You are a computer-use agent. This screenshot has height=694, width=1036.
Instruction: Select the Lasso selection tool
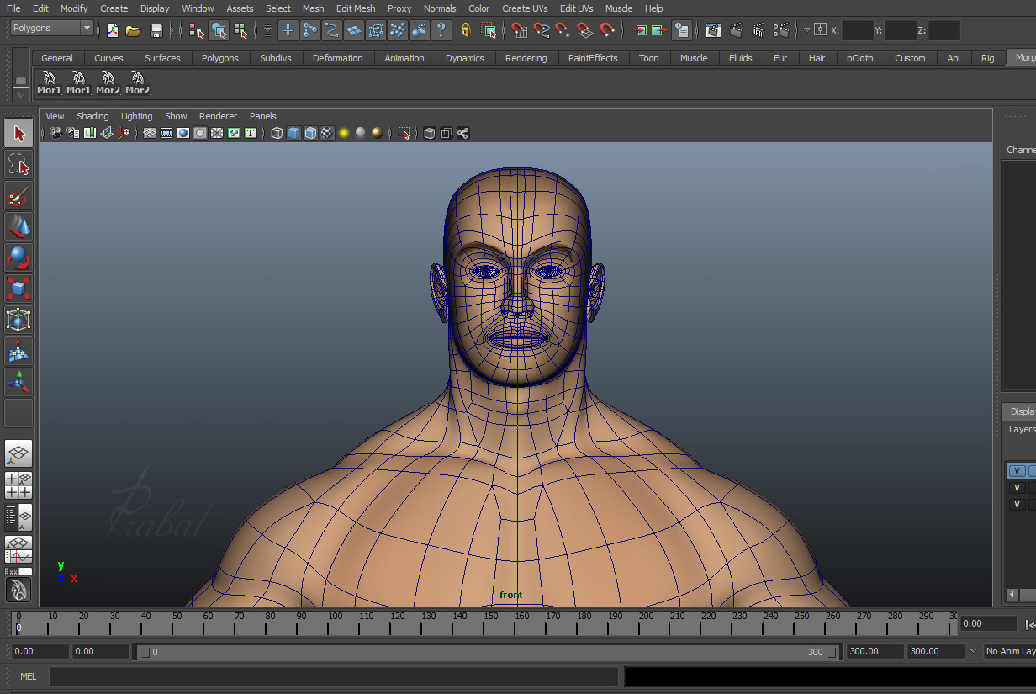[x=18, y=164]
